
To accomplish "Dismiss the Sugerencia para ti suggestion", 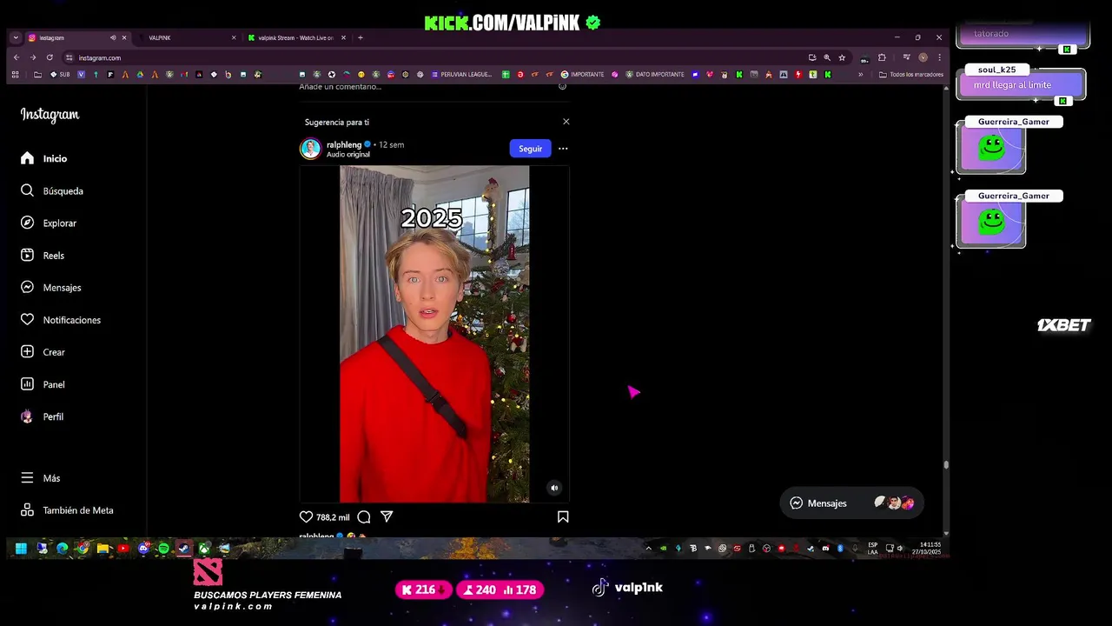I will [566, 122].
